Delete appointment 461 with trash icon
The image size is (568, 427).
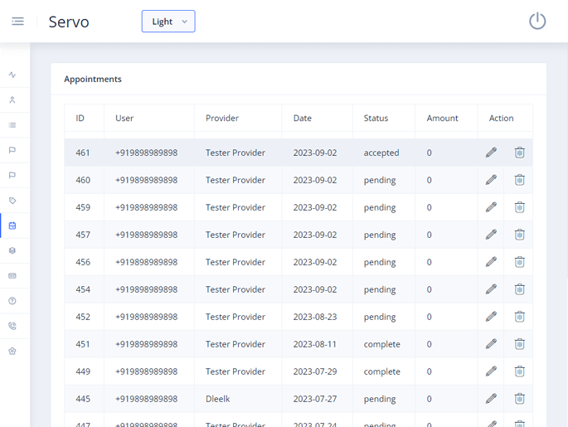[519, 153]
